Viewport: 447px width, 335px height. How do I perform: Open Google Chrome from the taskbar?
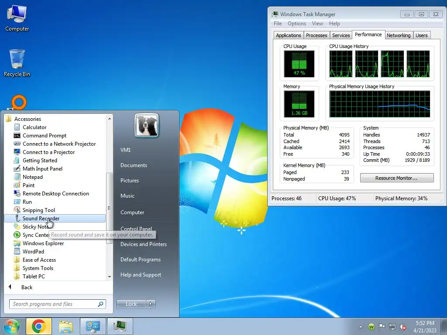(x=39, y=326)
